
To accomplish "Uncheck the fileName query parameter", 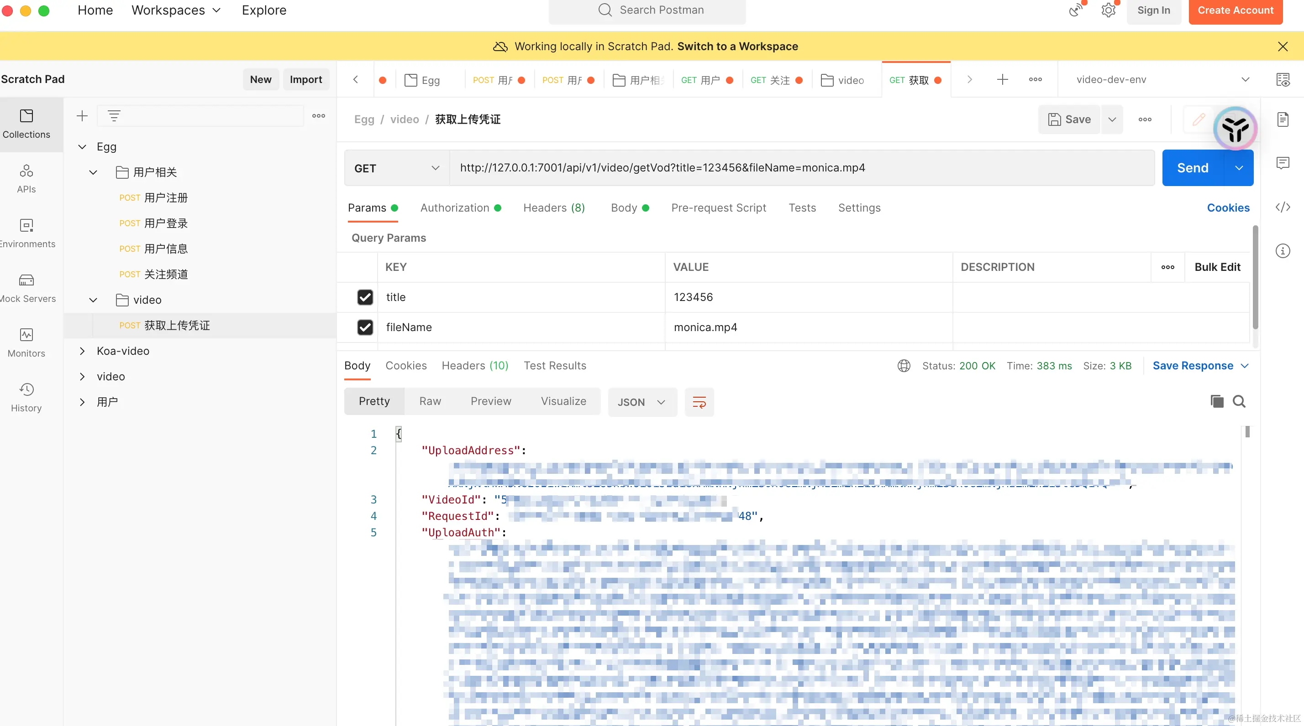I will (365, 327).
